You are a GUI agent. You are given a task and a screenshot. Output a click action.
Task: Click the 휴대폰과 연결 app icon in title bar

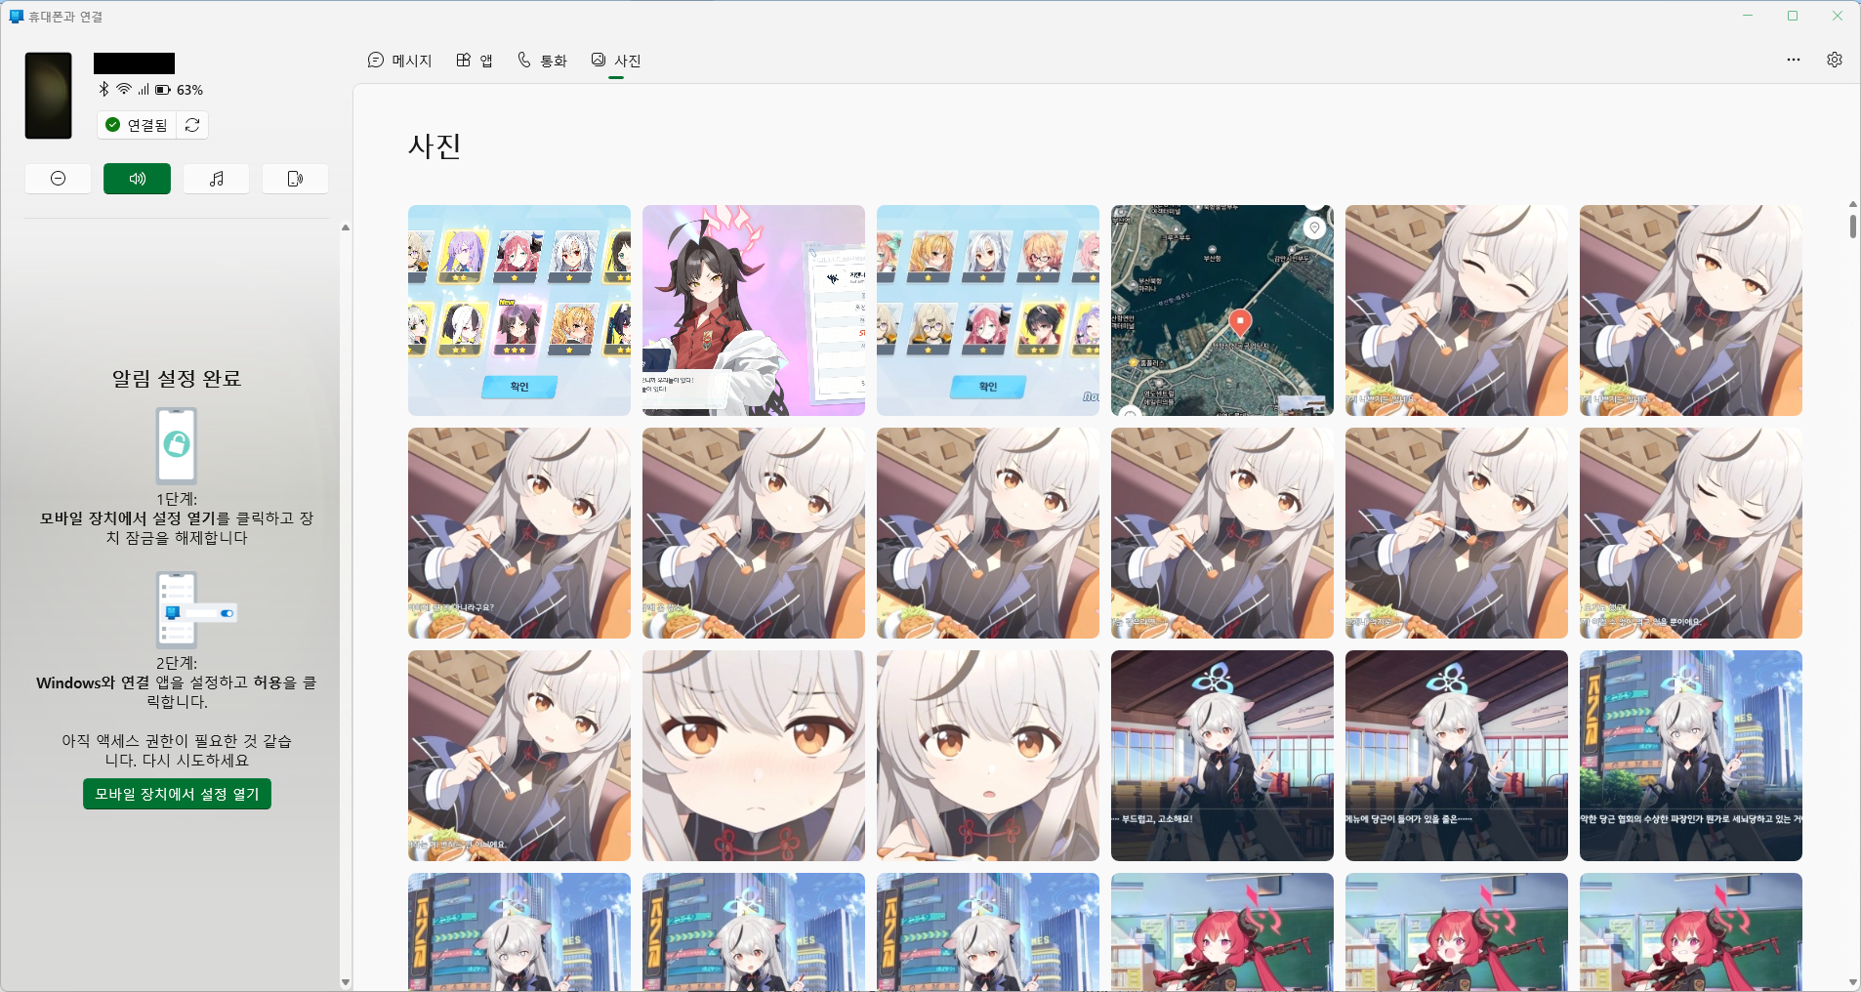(x=16, y=17)
